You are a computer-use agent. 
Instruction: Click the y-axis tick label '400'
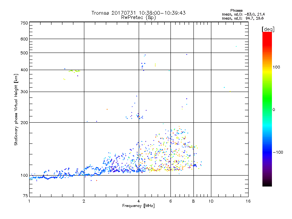tap(24, 70)
